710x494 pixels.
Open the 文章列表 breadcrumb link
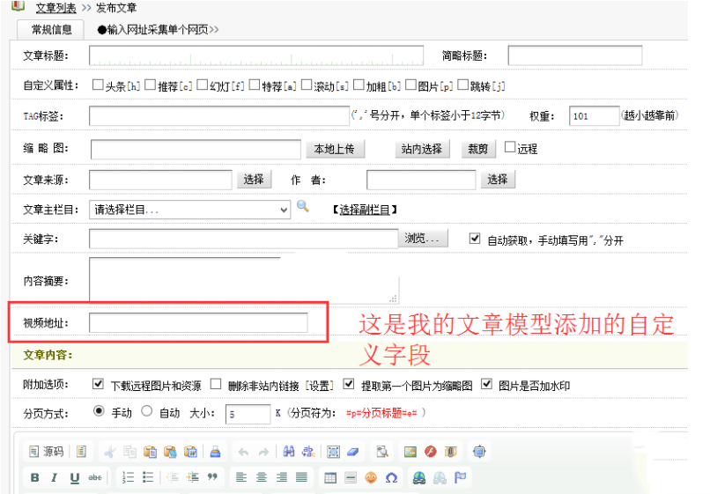[56, 7]
